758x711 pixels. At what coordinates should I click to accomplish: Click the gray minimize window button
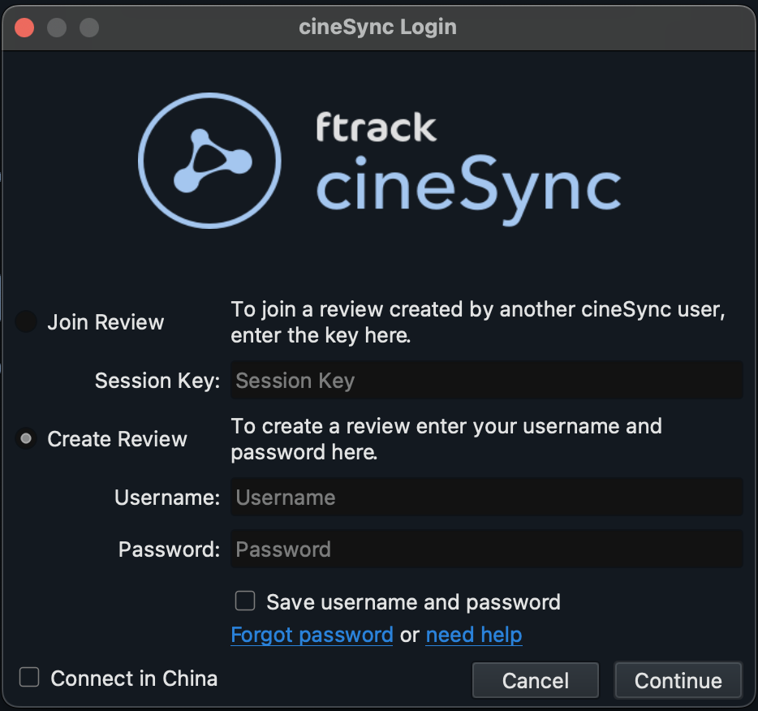pos(57,28)
